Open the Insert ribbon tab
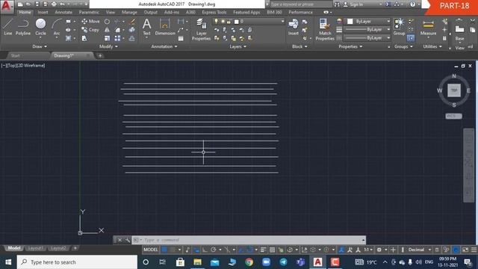This screenshot has height=269, width=478. [x=43, y=12]
